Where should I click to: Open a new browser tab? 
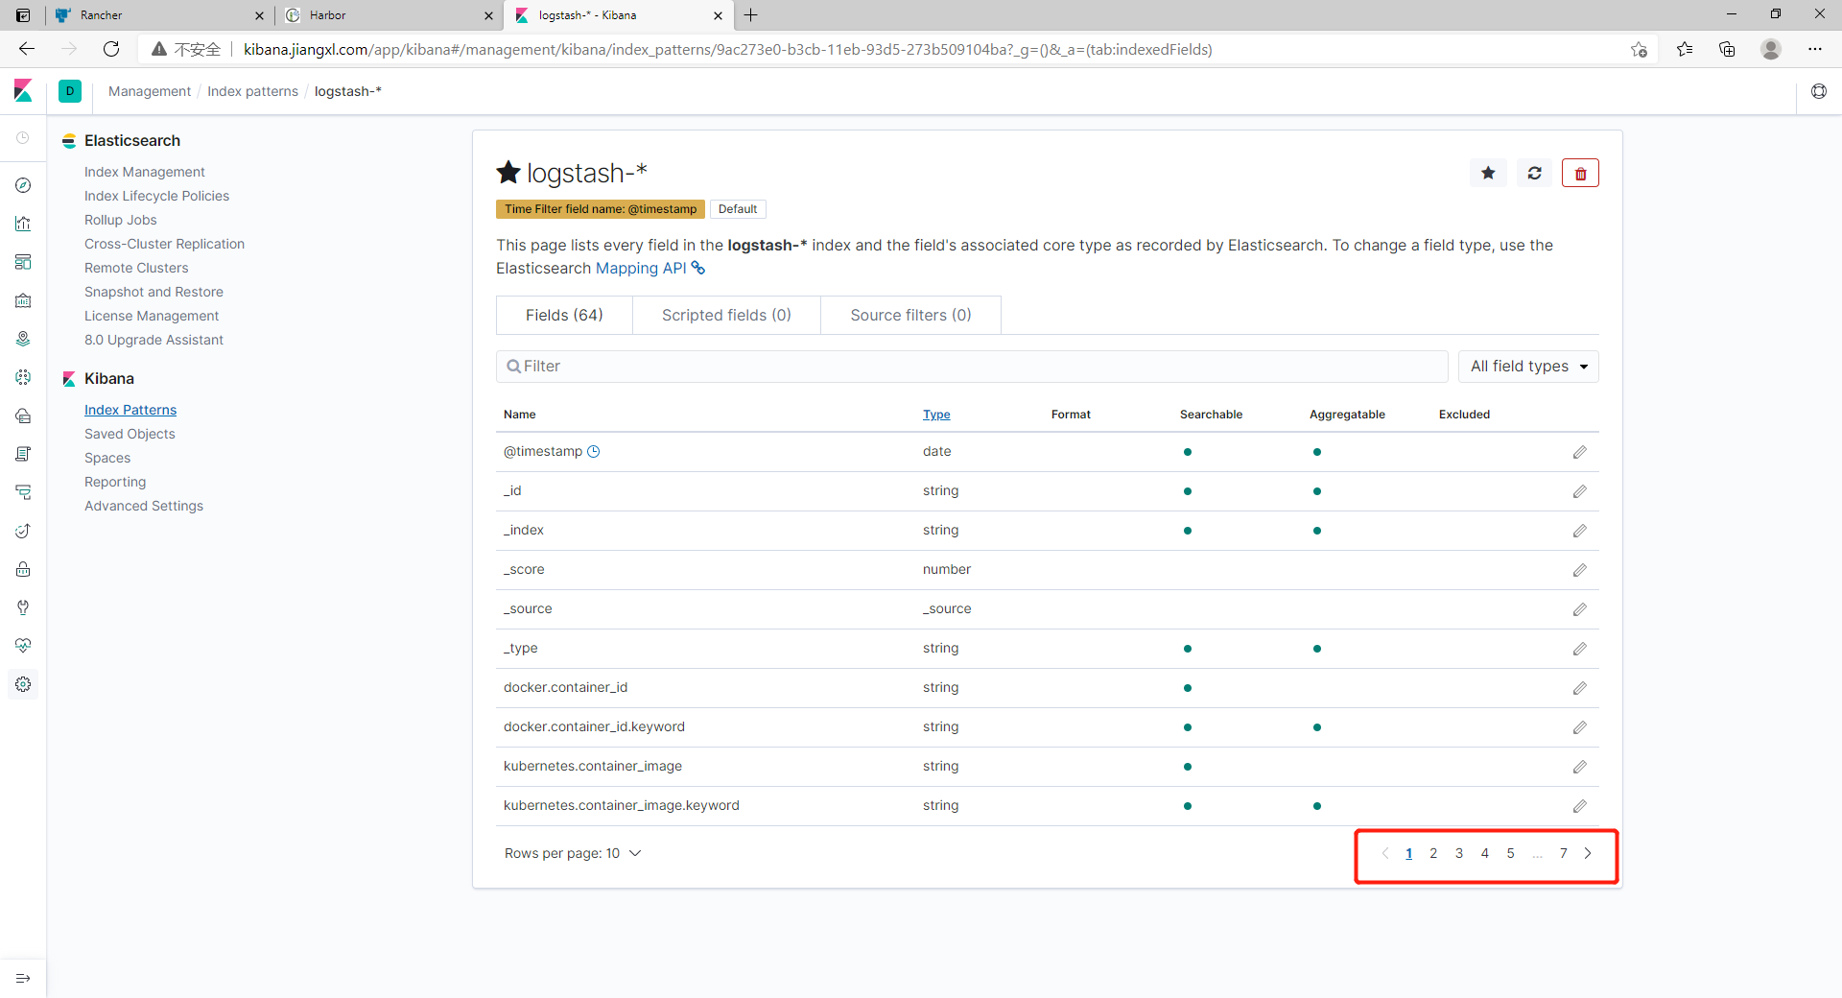coord(751,15)
